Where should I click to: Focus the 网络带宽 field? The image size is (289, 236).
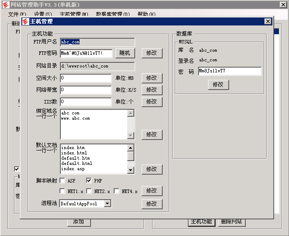click(86, 90)
